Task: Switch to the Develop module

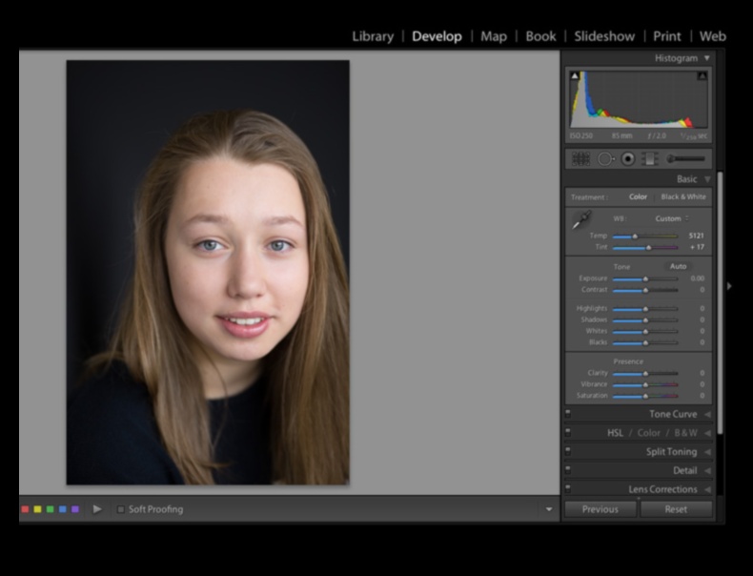Action: [x=437, y=36]
